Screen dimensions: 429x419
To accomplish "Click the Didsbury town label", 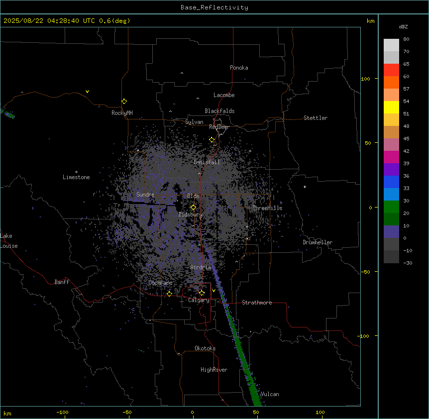I will click(x=191, y=214).
